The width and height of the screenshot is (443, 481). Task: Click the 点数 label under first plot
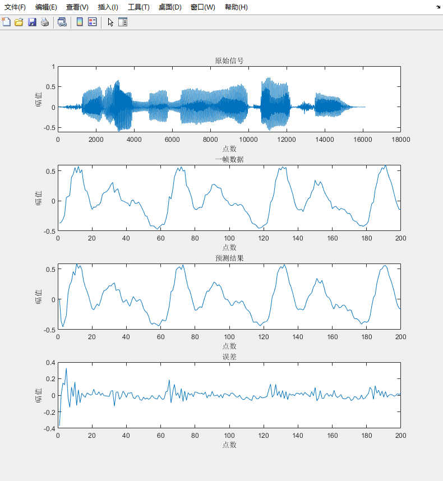point(229,149)
